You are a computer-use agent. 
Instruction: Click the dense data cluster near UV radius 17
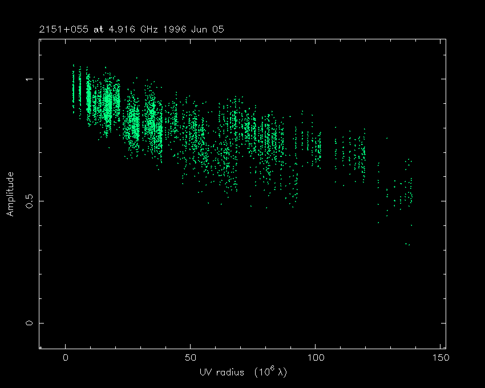pos(108,103)
